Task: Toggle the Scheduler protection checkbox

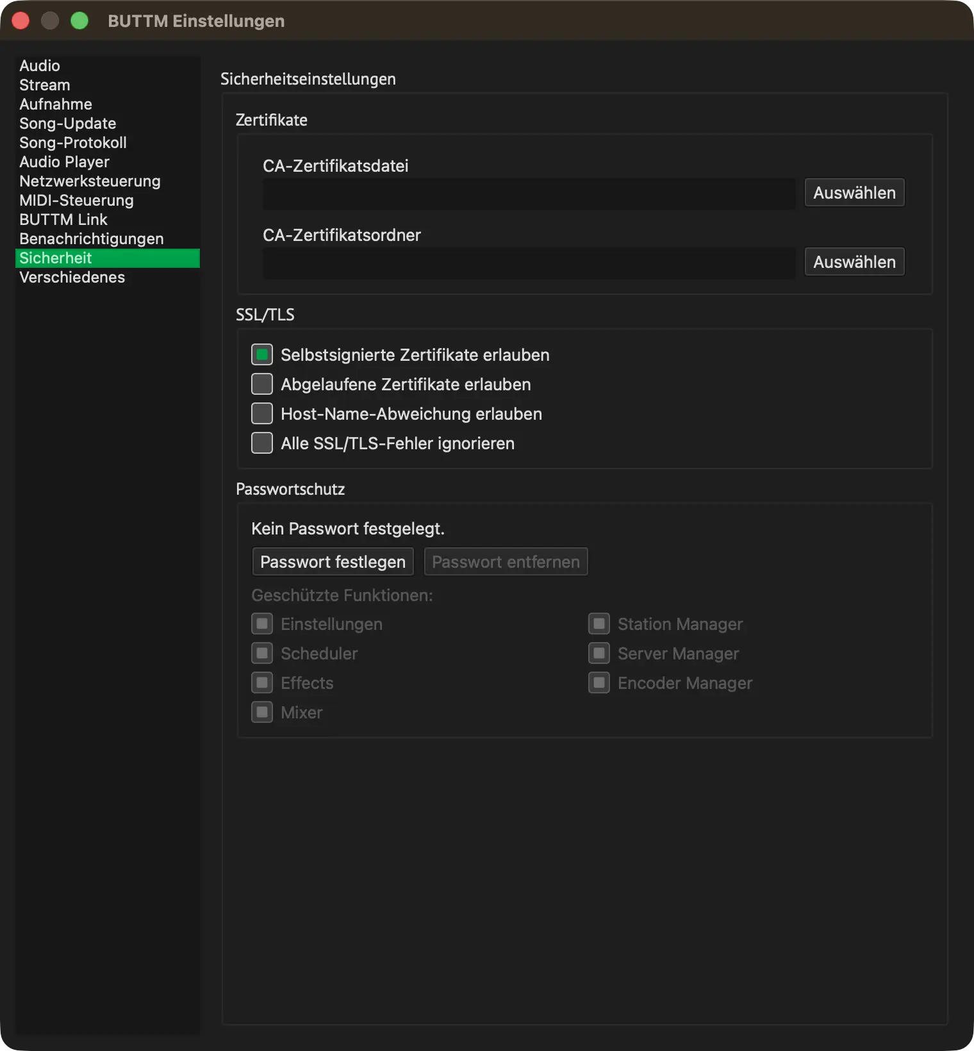Action: point(262,653)
